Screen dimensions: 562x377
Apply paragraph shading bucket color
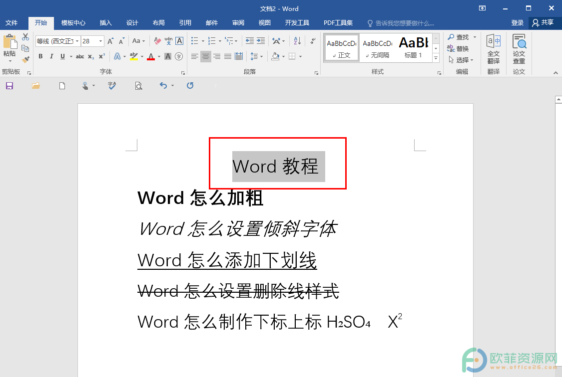point(275,56)
